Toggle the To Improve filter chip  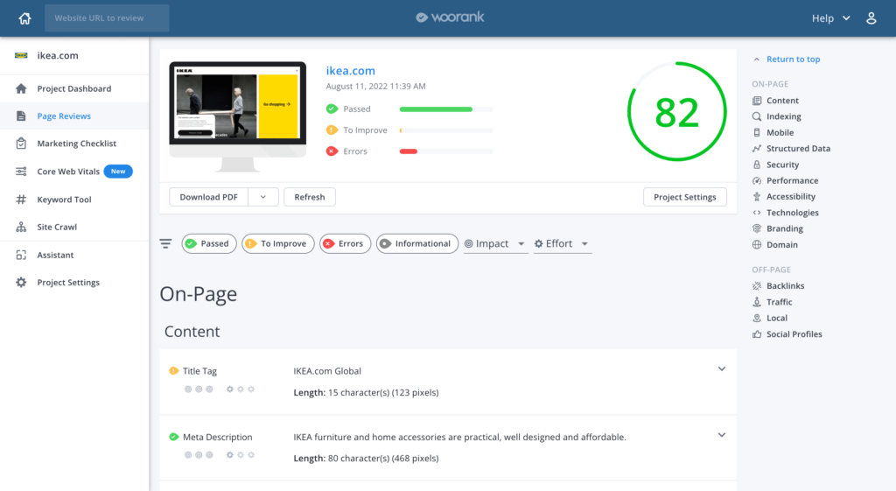click(277, 243)
